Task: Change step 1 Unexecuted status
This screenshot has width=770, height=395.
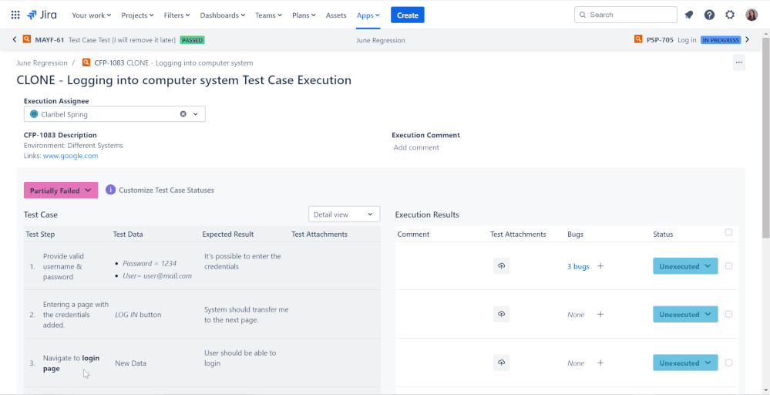Action: coord(685,266)
